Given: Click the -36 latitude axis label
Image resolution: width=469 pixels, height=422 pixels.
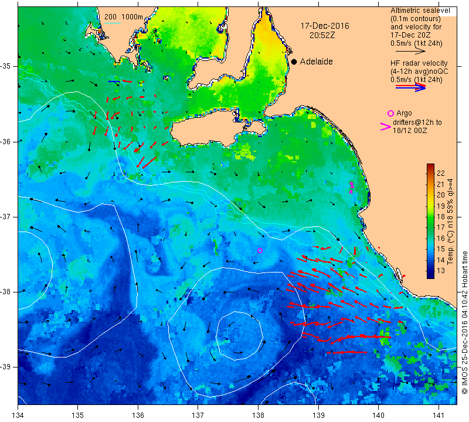Looking at the screenshot, I should pos(5,141).
